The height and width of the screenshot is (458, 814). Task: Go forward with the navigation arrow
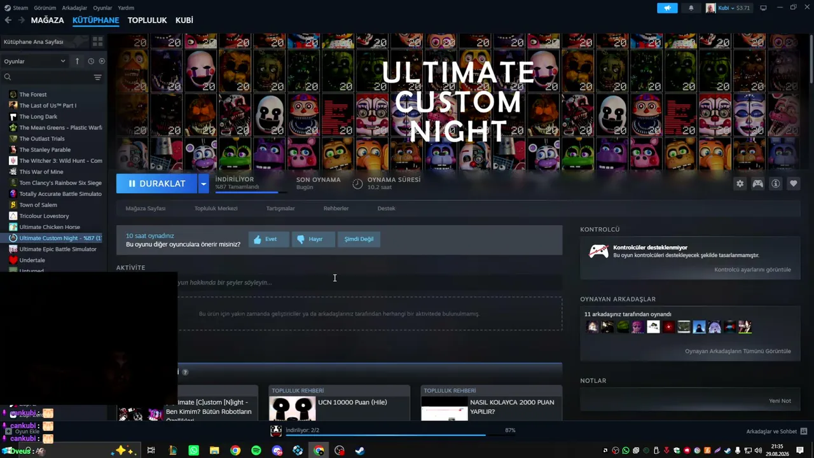[22, 20]
